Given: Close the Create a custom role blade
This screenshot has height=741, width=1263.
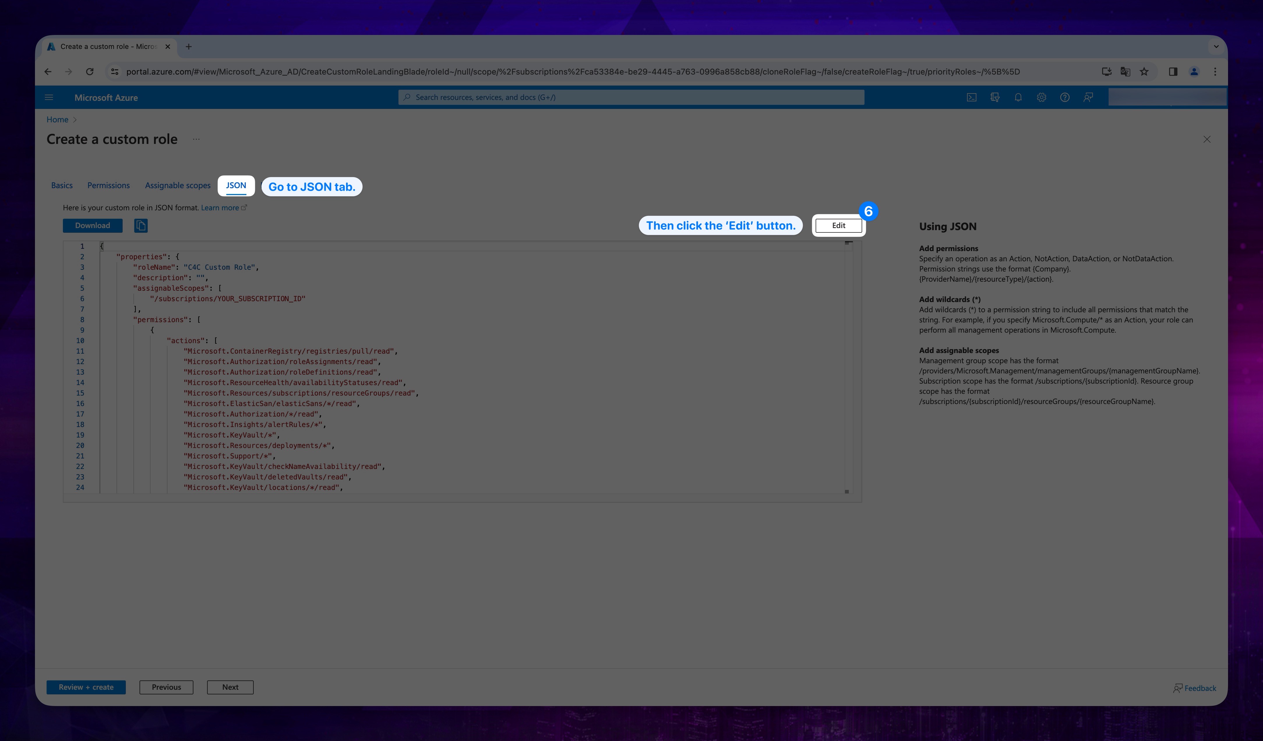Looking at the screenshot, I should [1207, 139].
